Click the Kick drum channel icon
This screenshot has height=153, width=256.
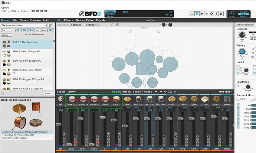pyautogui.click(x=61, y=99)
